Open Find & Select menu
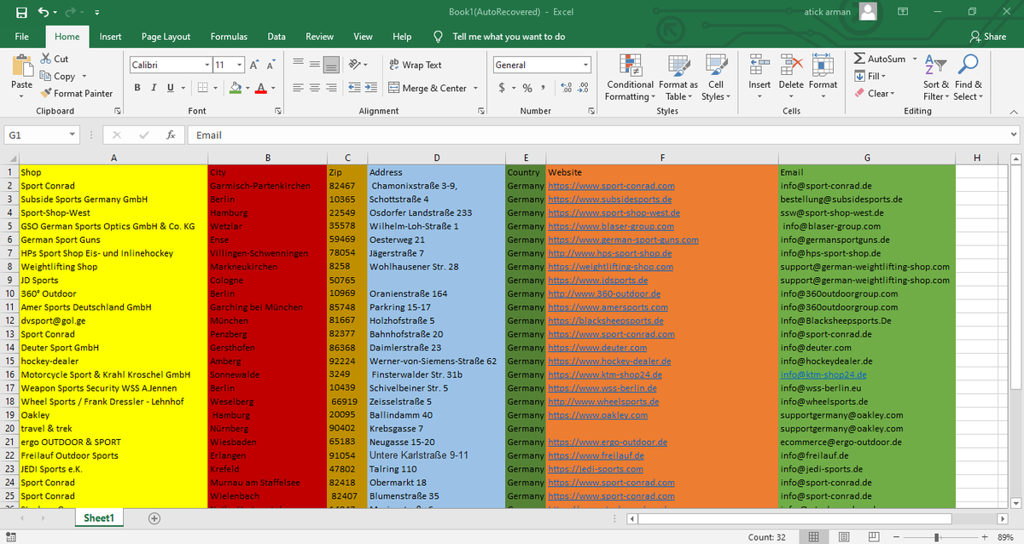 click(969, 78)
